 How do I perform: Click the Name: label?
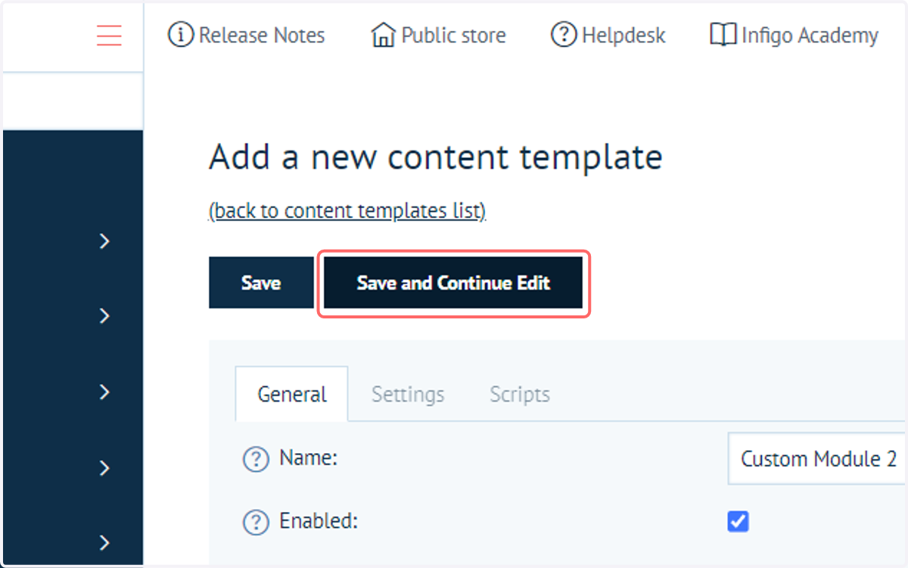coord(308,458)
